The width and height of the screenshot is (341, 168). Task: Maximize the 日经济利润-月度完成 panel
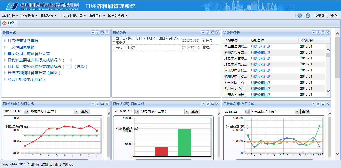(x=213, y=104)
